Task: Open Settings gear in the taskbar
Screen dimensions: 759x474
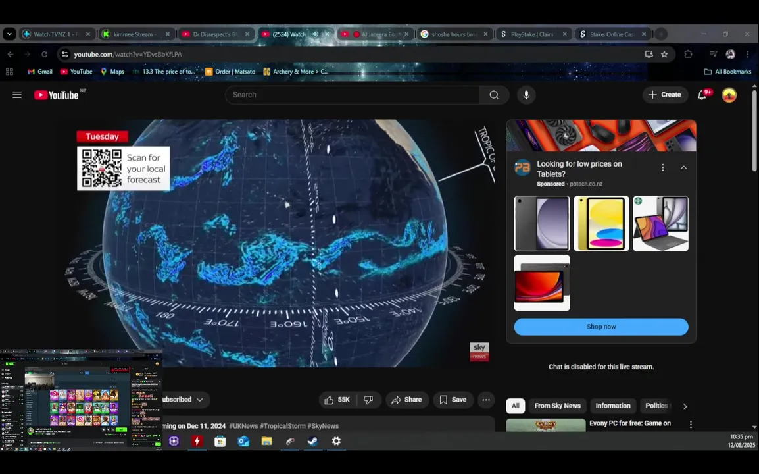Action: point(336,441)
